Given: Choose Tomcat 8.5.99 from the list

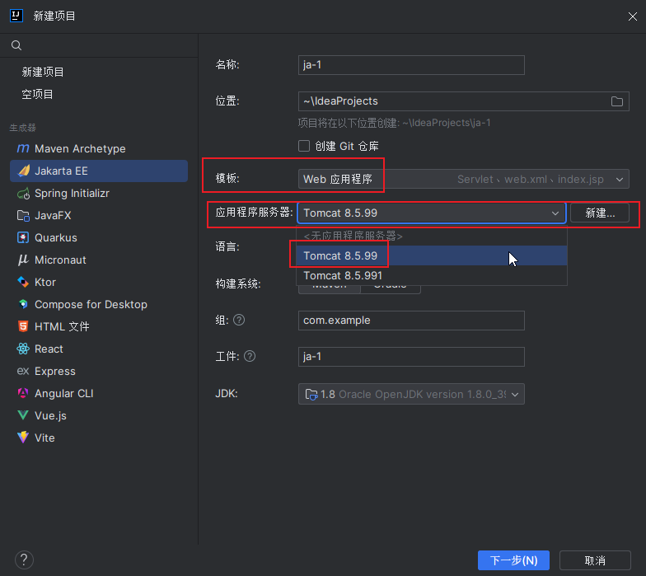Looking at the screenshot, I should (x=432, y=255).
